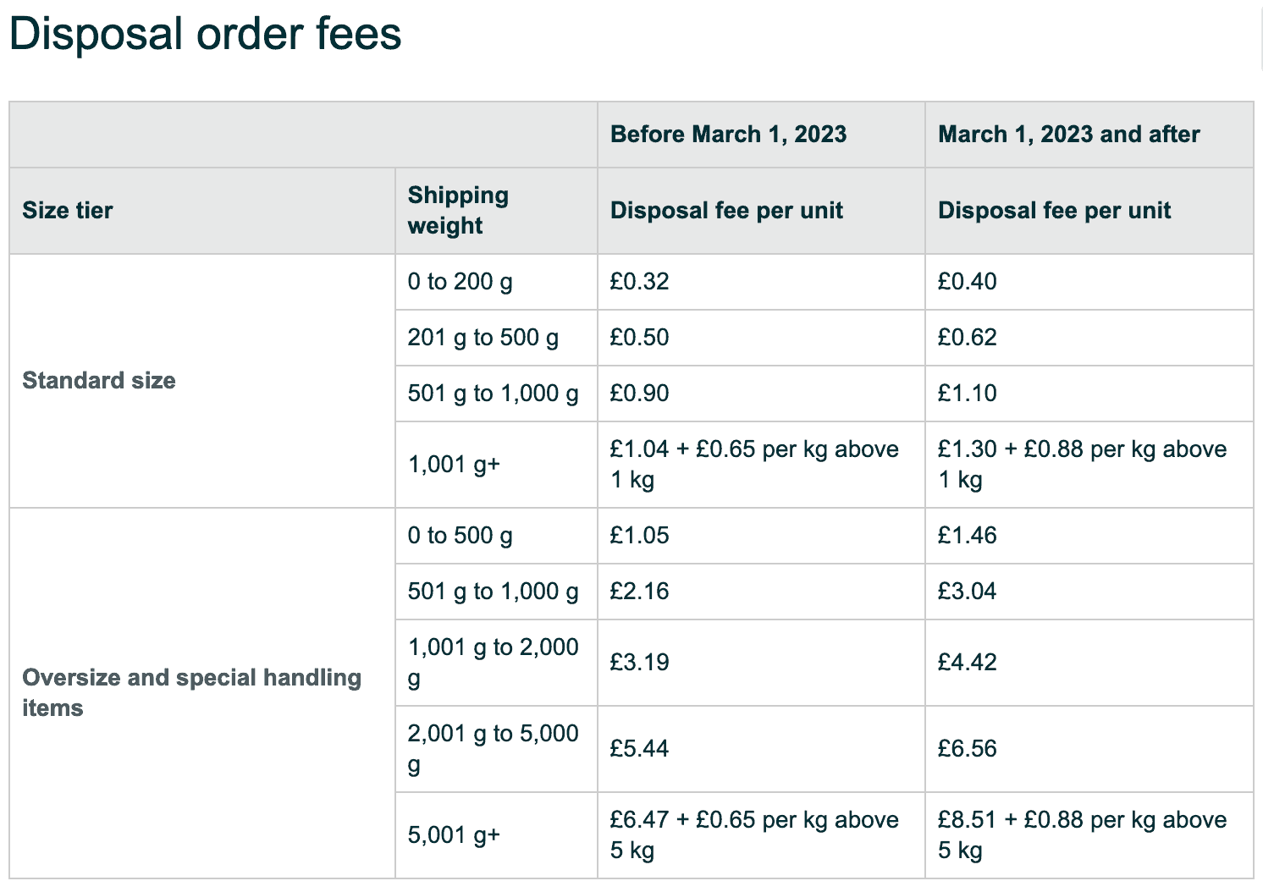Viewport: 1263px width, 892px height.
Task: Select the March 1, 2023 and after header
Action: tap(1068, 134)
